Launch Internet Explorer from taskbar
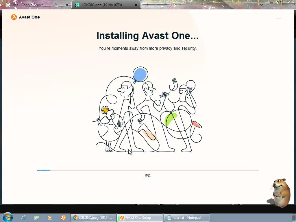 click(23, 218)
